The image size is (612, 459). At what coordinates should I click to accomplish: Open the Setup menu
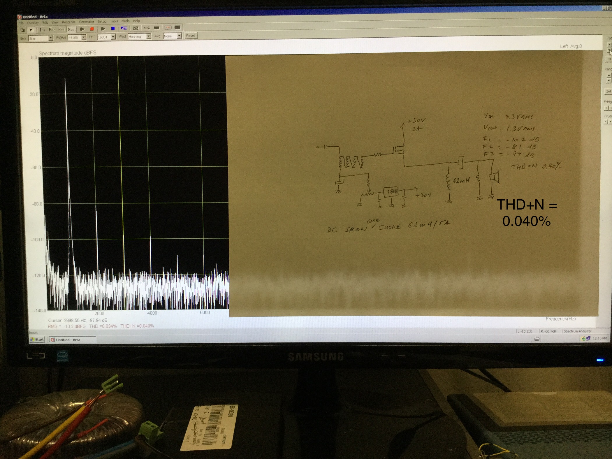point(102,21)
